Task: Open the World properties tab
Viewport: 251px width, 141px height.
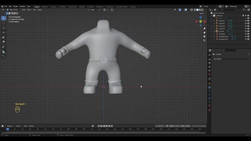Action: click(x=209, y=74)
